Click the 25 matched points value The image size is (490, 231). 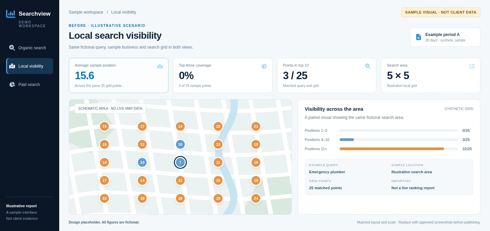tap(325, 188)
